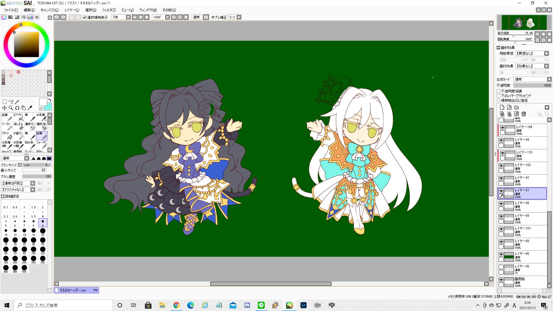Select layer レイヤー102 in the list
This screenshot has width=553, height=311.
(526, 168)
